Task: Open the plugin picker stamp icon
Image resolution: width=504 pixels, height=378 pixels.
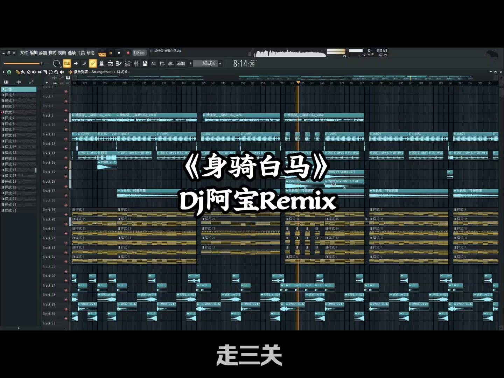Action: tap(101, 63)
